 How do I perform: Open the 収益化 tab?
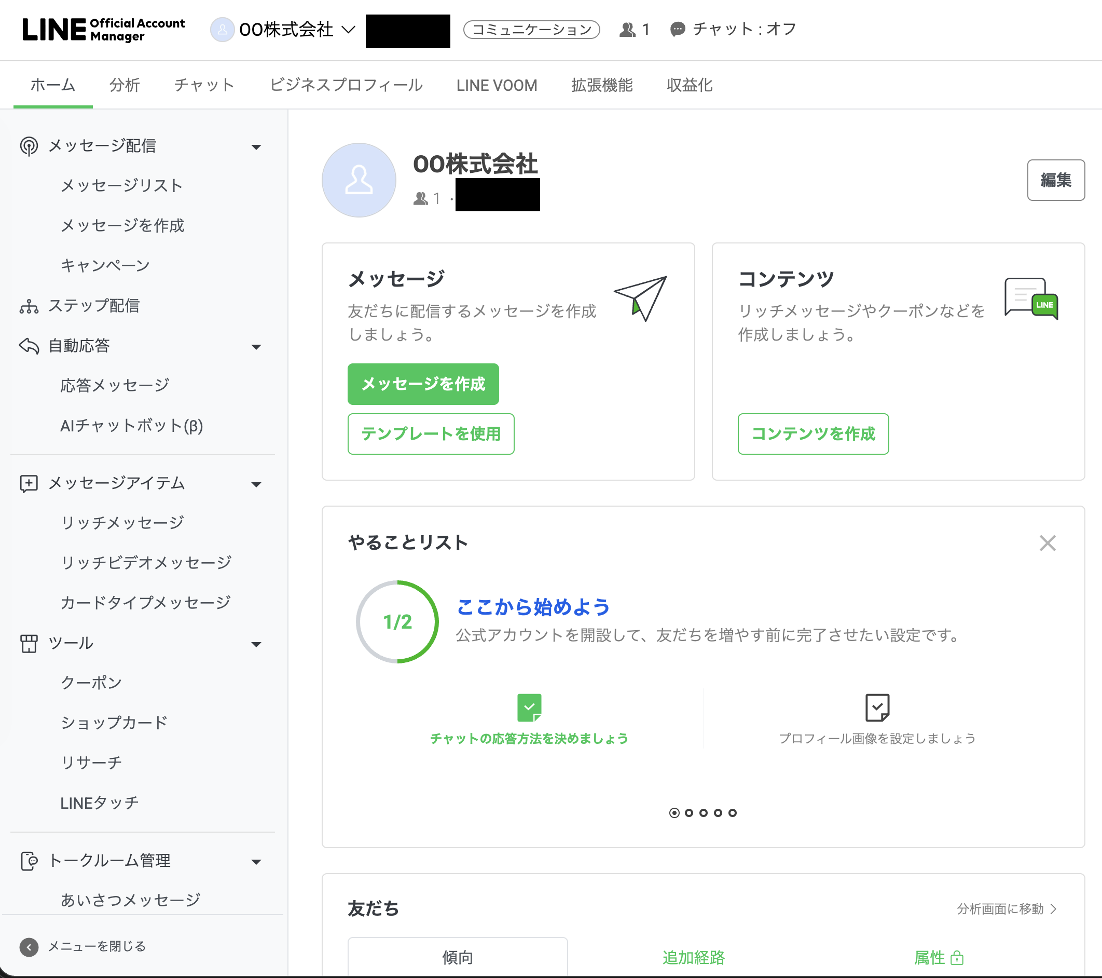[x=690, y=85]
